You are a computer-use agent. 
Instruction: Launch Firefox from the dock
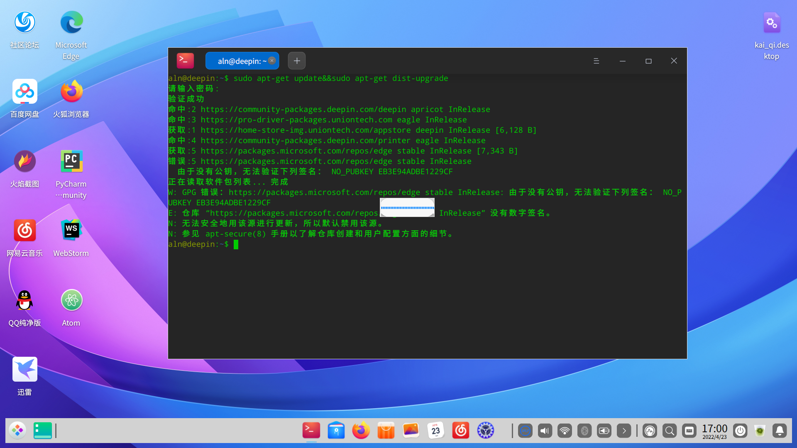(x=361, y=431)
